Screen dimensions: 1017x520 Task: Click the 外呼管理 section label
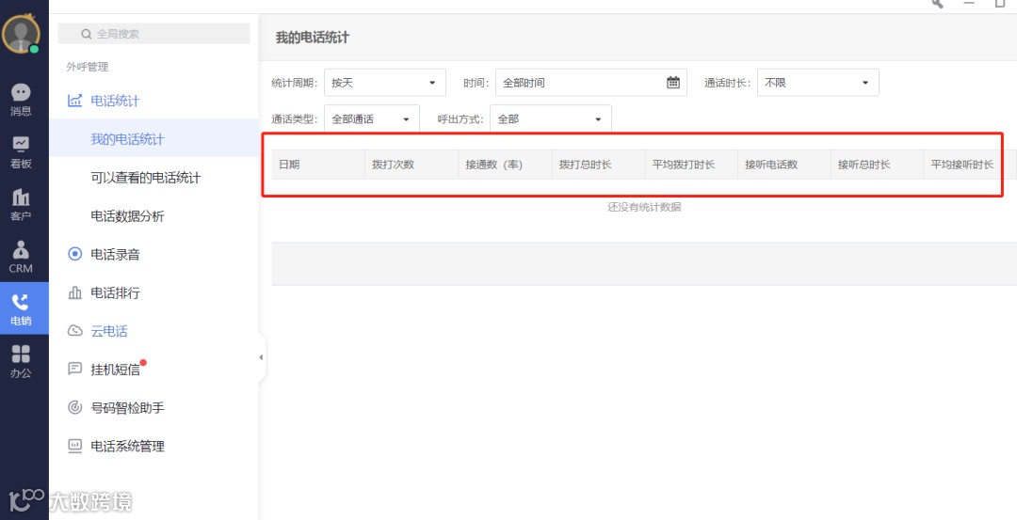click(87, 67)
